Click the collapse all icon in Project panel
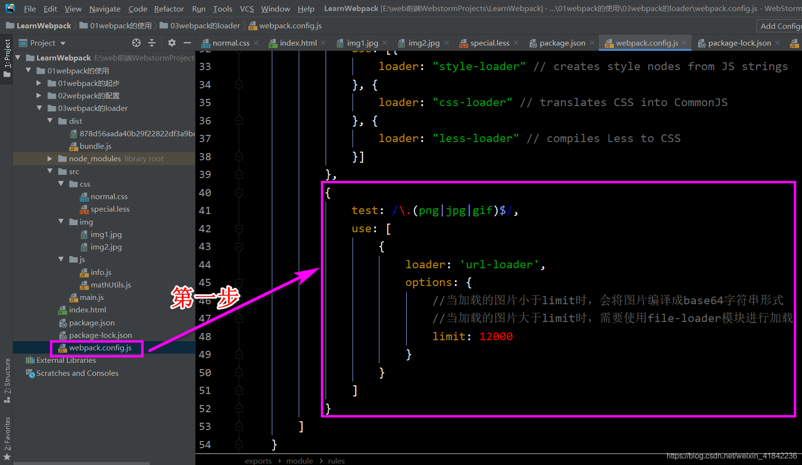This screenshot has height=465, width=802. pos(152,43)
